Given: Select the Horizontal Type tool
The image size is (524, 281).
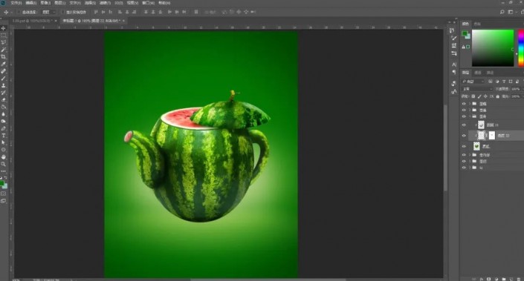Looking at the screenshot, I should pos(3,136).
